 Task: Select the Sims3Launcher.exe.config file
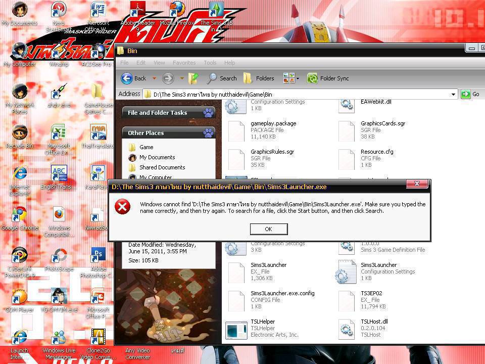pos(271,300)
